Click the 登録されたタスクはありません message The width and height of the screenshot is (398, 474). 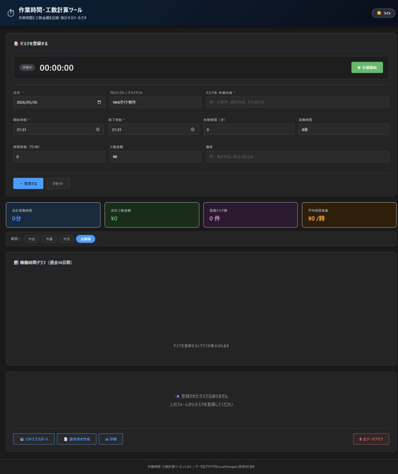coord(205,396)
